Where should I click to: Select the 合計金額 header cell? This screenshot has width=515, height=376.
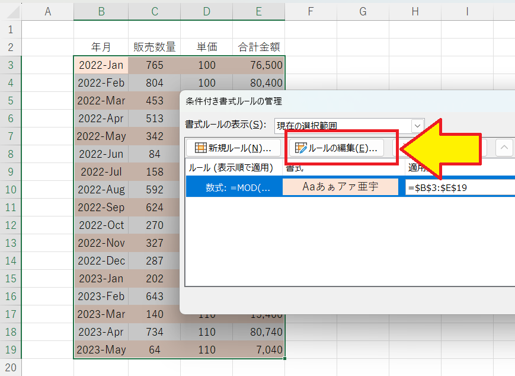(259, 47)
